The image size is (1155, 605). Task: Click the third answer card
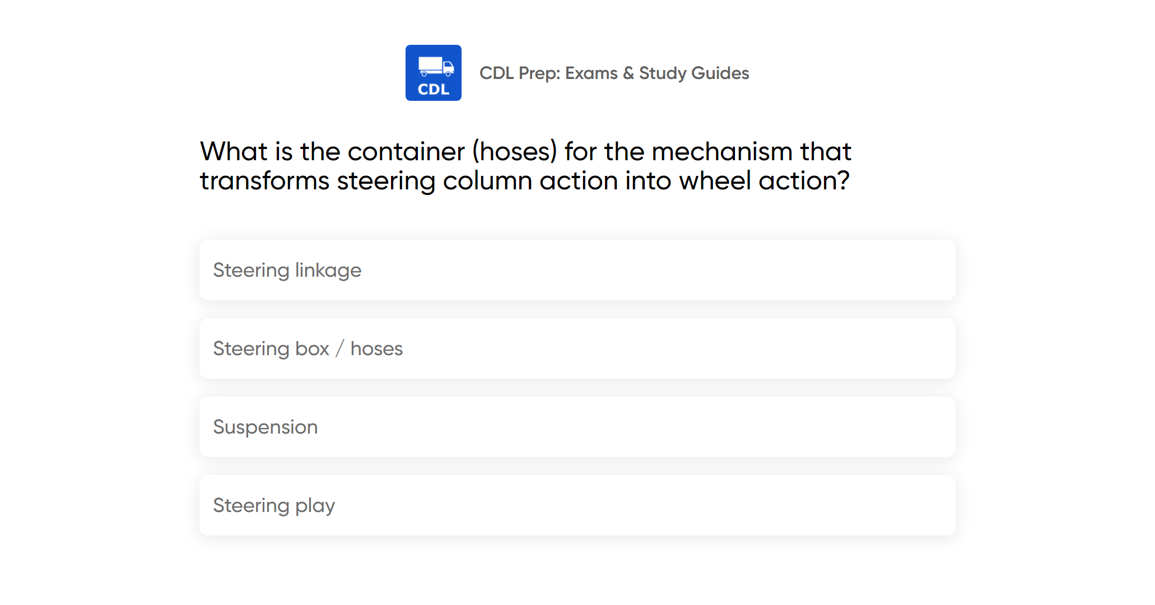coord(577,427)
